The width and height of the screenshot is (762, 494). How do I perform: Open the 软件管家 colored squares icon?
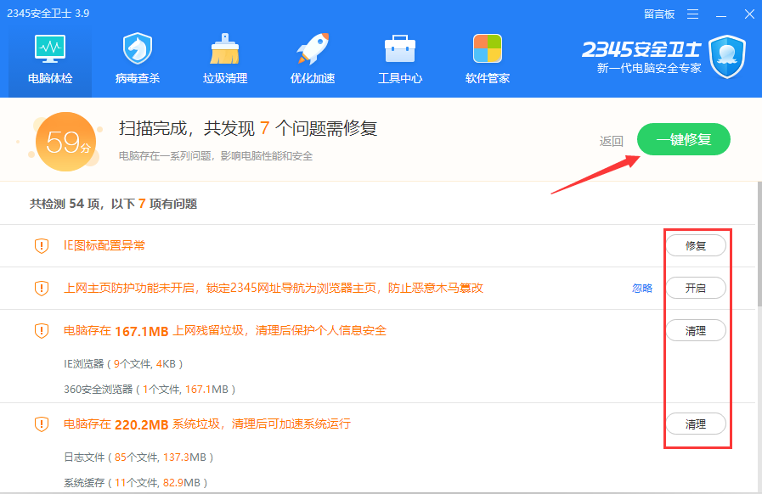(488, 48)
